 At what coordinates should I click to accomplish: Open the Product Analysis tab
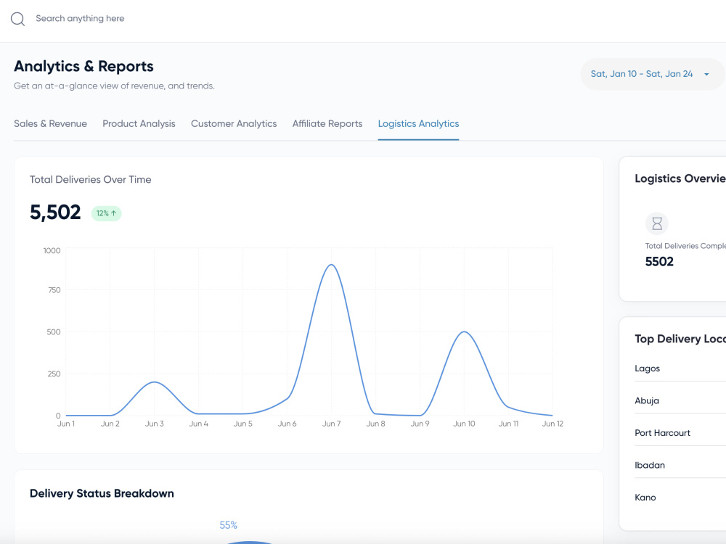tap(139, 123)
